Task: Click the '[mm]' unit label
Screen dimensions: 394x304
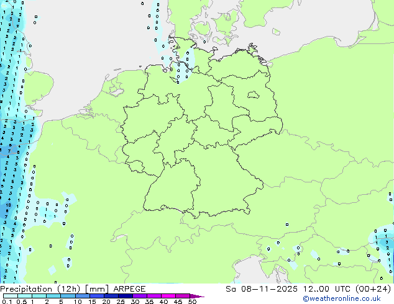Action: coord(97,289)
